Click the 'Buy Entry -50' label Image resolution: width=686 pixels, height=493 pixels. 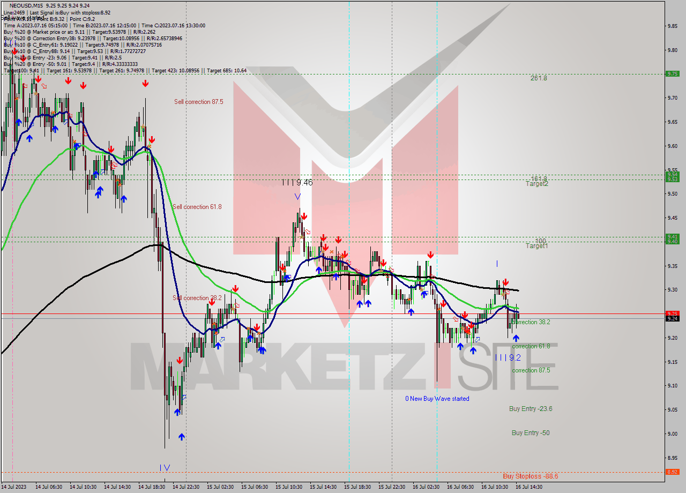point(531,433)
